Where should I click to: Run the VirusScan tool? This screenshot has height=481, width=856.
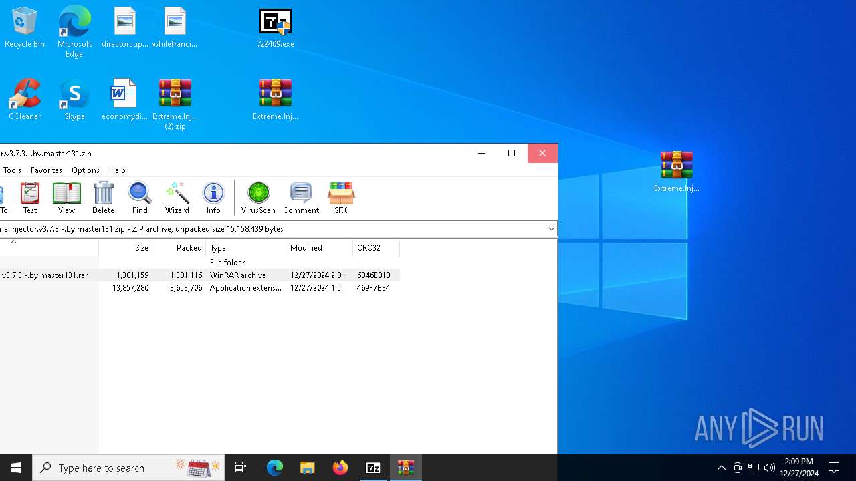tap(258, 198)
